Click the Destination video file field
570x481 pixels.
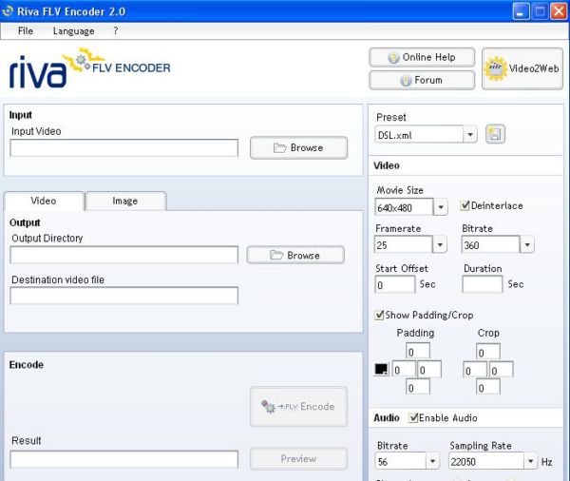click(x=123, y=296)
